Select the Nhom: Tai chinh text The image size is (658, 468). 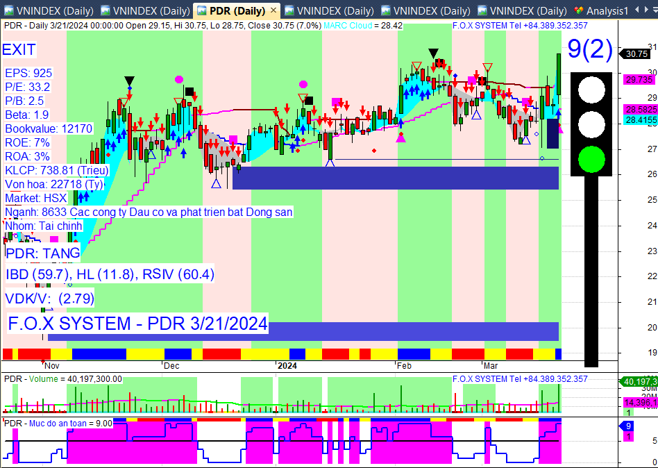[x=44, y=226]
